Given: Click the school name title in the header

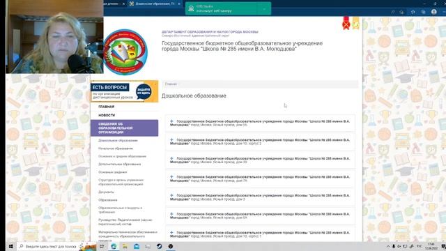Looking at the screenshot, I should pos(242,46).
